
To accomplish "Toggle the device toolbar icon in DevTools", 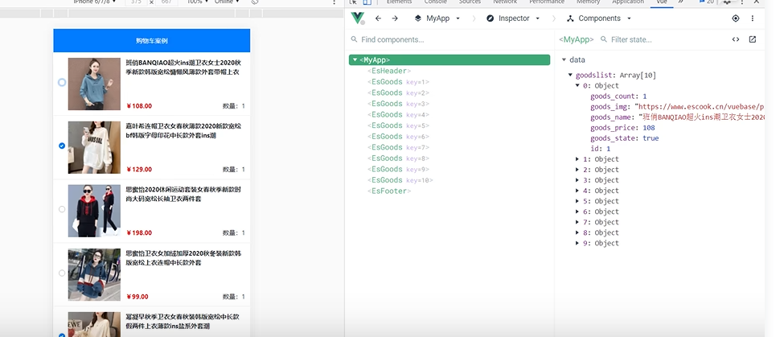I will coord(367,2).
